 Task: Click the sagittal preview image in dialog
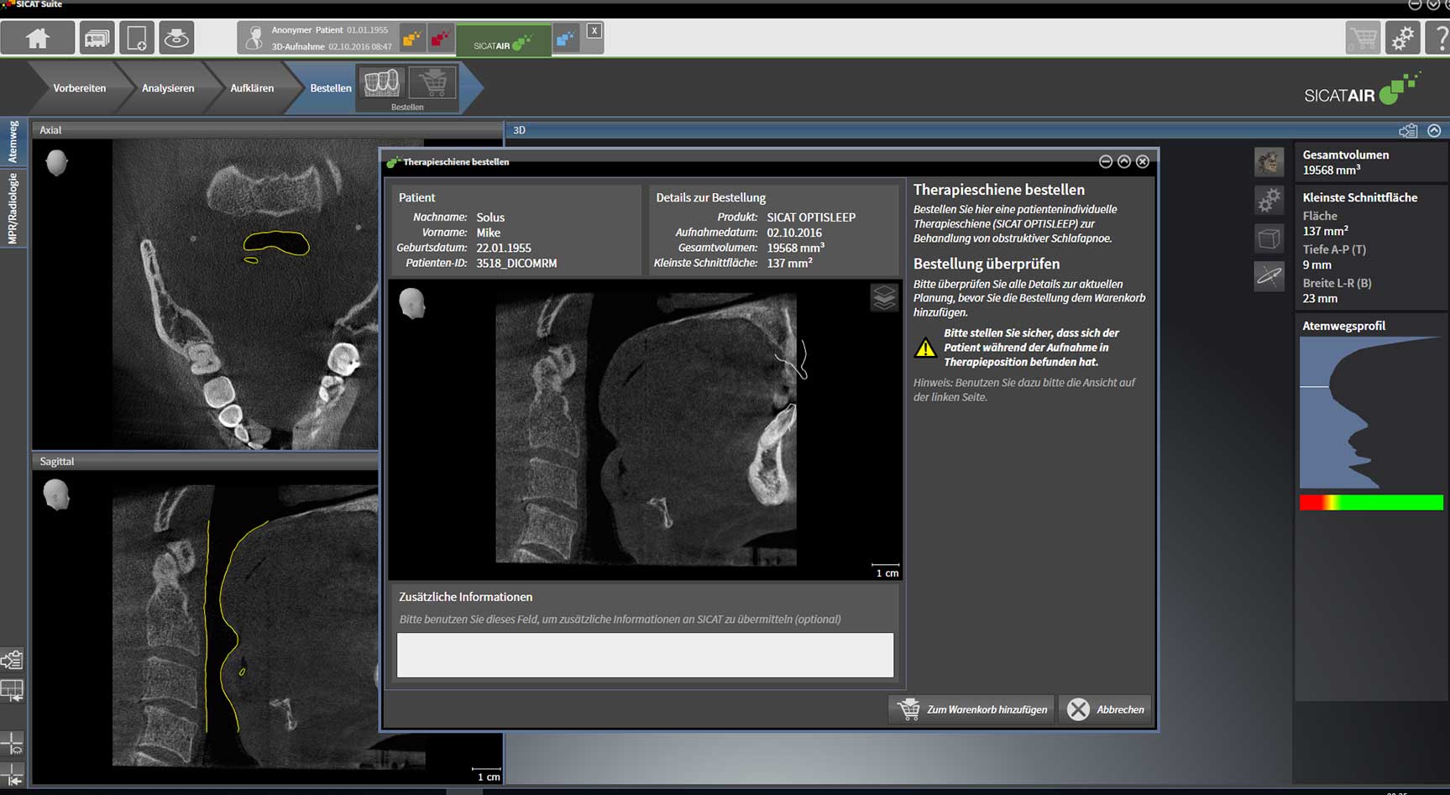pyautogui.click(x=646, y=429)
